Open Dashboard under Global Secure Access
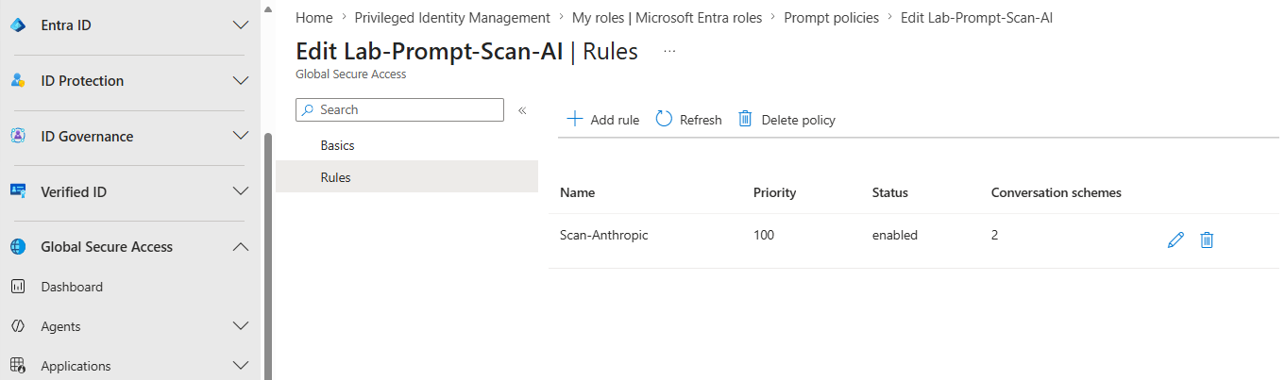1285x380 pixels. pyautogui.click(x=72, y=287)
